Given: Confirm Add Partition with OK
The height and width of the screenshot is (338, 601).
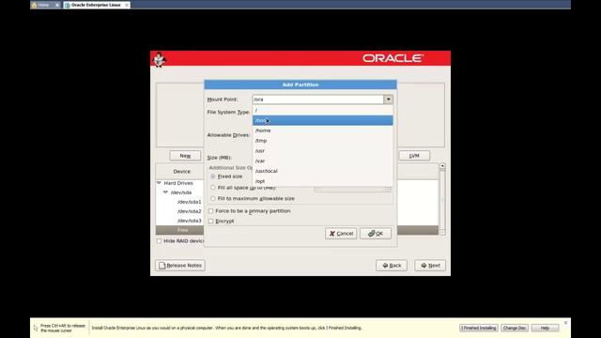Looking at the screenshot, I should [376, 234].
